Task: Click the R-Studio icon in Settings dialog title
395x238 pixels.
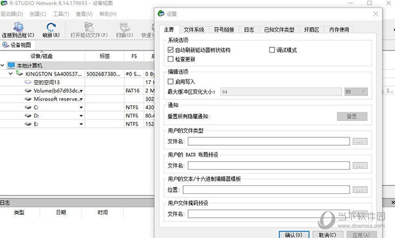Action: 161,13
